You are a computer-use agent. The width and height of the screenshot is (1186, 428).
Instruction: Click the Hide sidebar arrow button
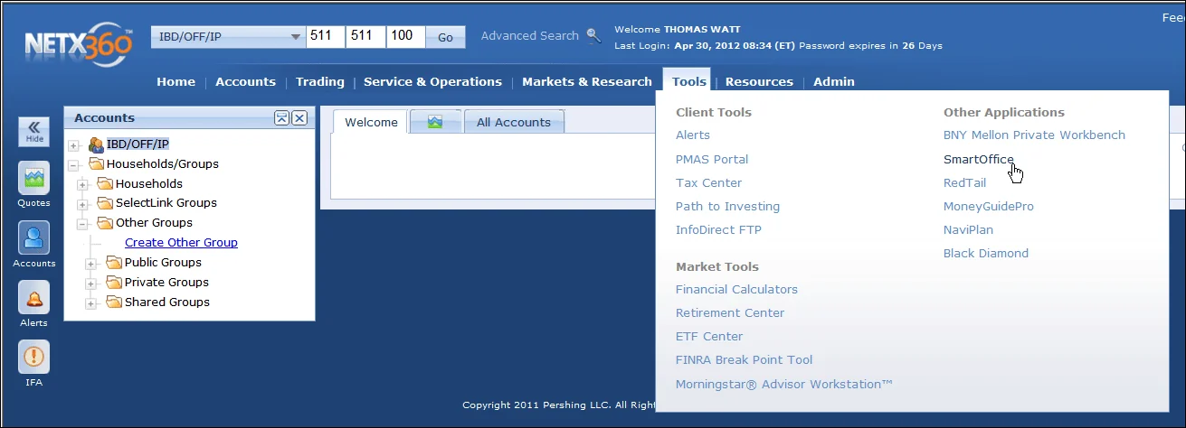34,132
